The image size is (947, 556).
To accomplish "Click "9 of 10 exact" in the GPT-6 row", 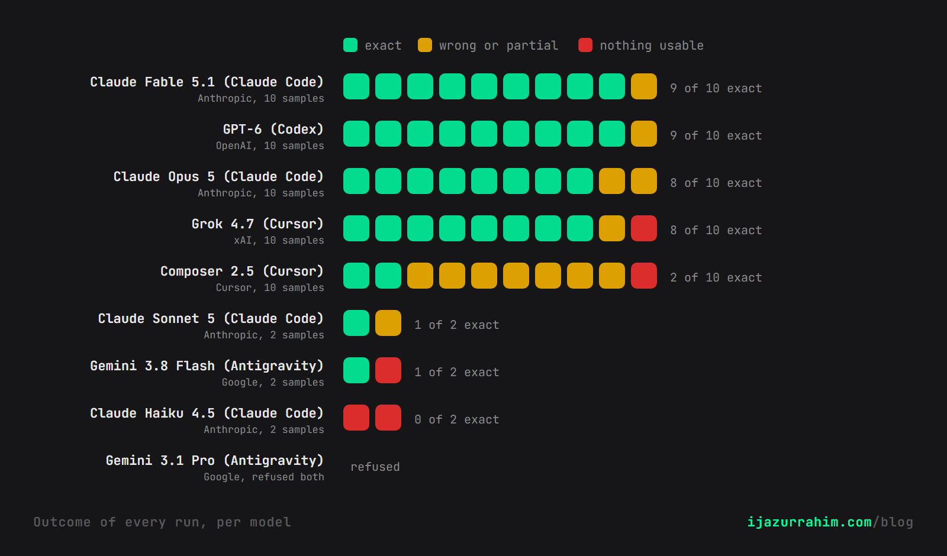I will click(716, 135).
